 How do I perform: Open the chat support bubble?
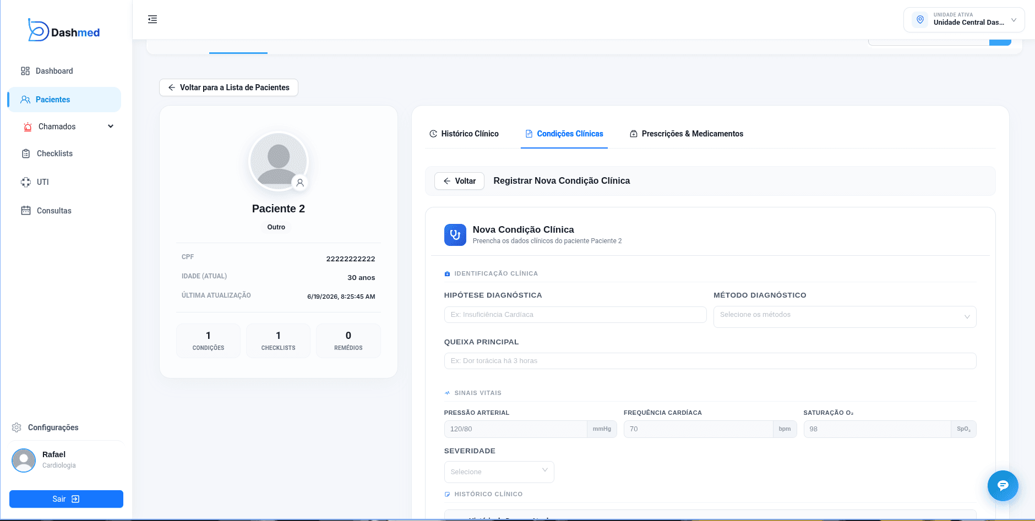click(x=1003, y=486)
